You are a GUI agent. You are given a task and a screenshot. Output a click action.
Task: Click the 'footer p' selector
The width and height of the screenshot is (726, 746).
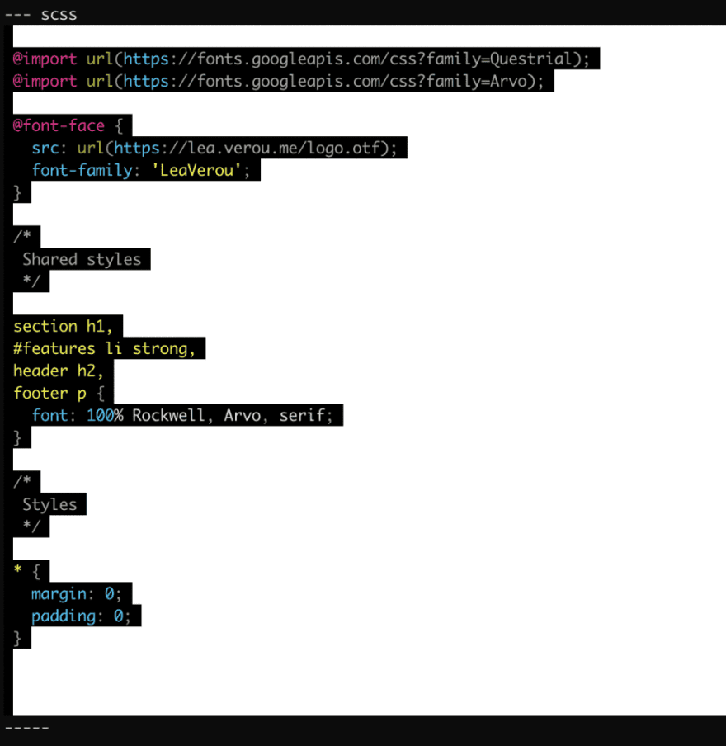click(50, 393)
